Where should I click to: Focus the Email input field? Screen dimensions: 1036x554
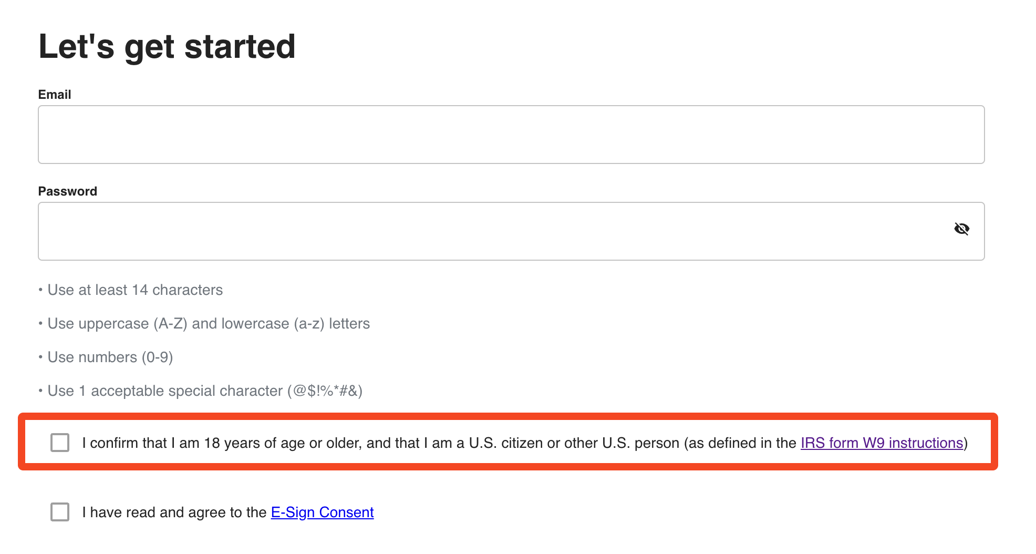511,135
